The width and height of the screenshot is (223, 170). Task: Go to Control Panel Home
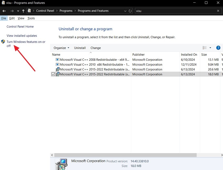pyautogui.click(x=20, y=27)
